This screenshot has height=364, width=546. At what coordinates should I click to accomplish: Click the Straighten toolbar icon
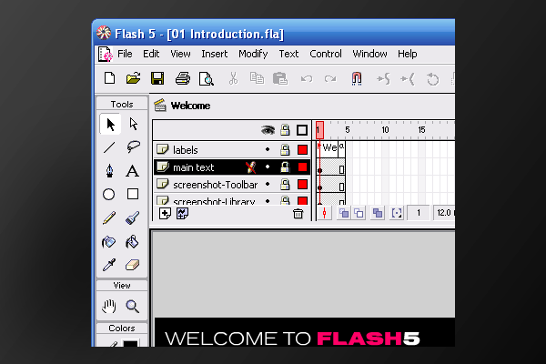point(408,79)
